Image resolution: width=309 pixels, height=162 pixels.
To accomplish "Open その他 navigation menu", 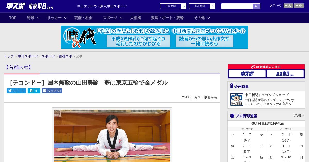I will point(199,18).
